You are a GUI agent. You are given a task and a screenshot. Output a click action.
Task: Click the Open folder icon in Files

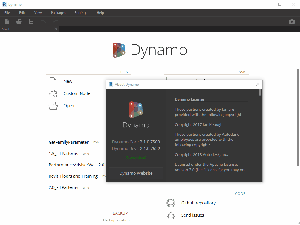[x=53, y=106]
